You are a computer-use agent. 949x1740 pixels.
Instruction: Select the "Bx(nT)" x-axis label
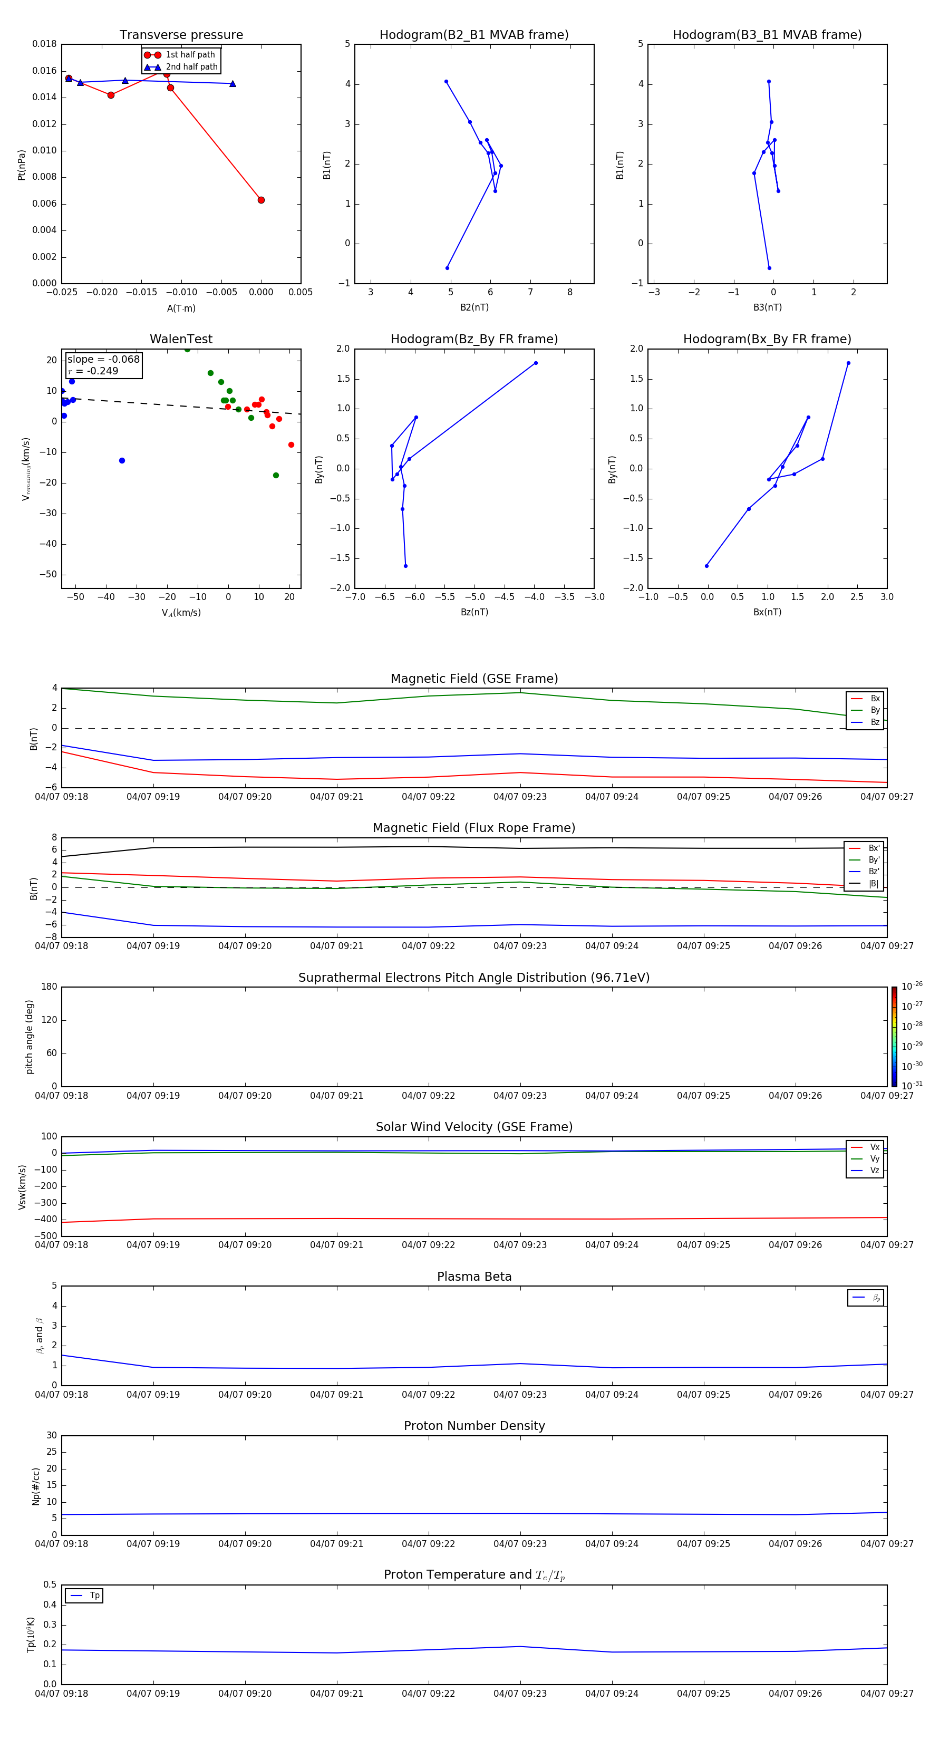(767, 612)
